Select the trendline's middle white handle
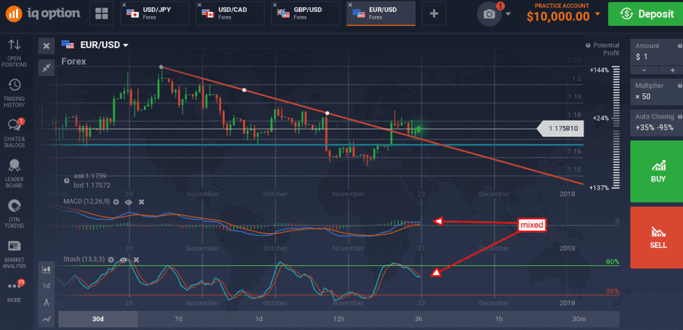Viewport: 683px width, 330px height. click(244, 90)
